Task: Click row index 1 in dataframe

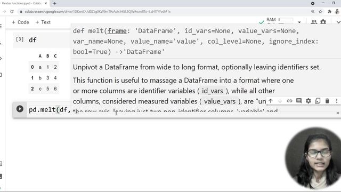Action: pyautogui.click(x=32, y=78)
